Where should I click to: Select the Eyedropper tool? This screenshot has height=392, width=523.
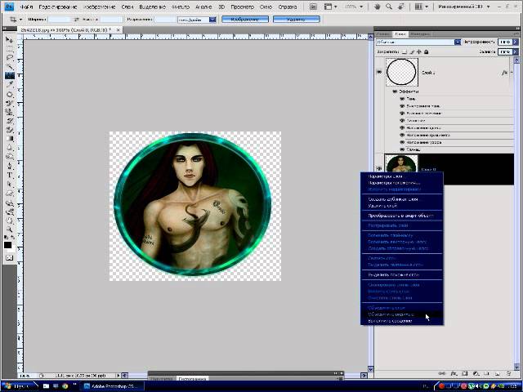tap(9, 85)
